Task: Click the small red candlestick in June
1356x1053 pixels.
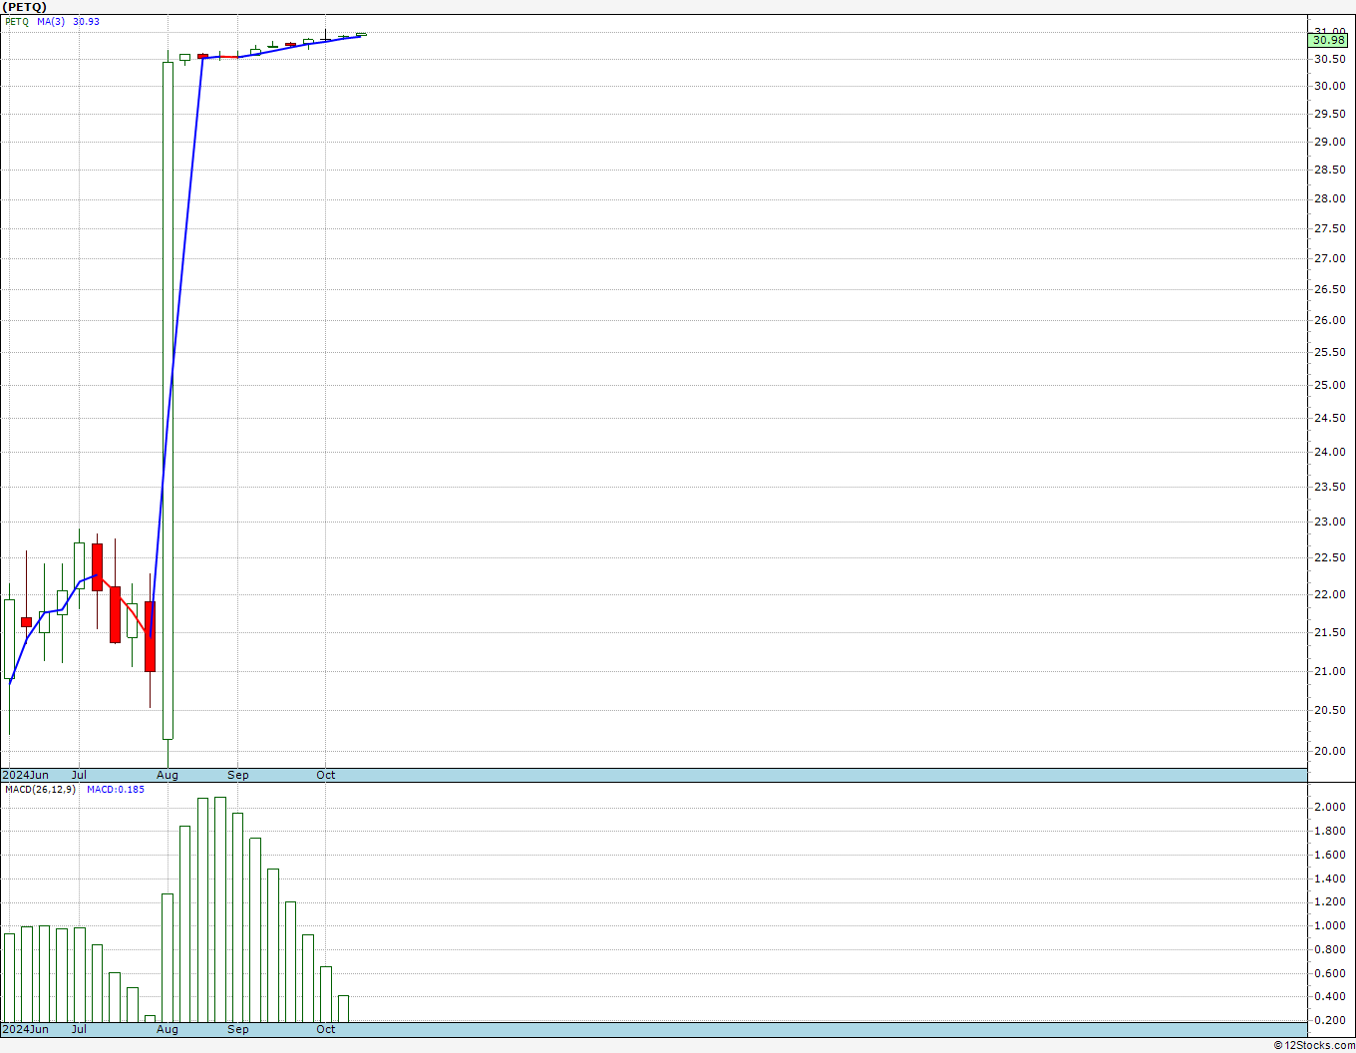Action: (x=26, y=621)
